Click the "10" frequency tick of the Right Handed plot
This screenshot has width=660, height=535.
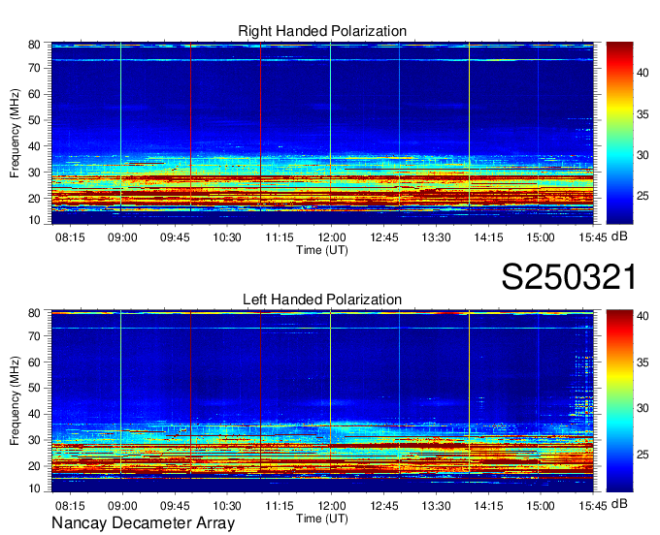coord(34,220)
